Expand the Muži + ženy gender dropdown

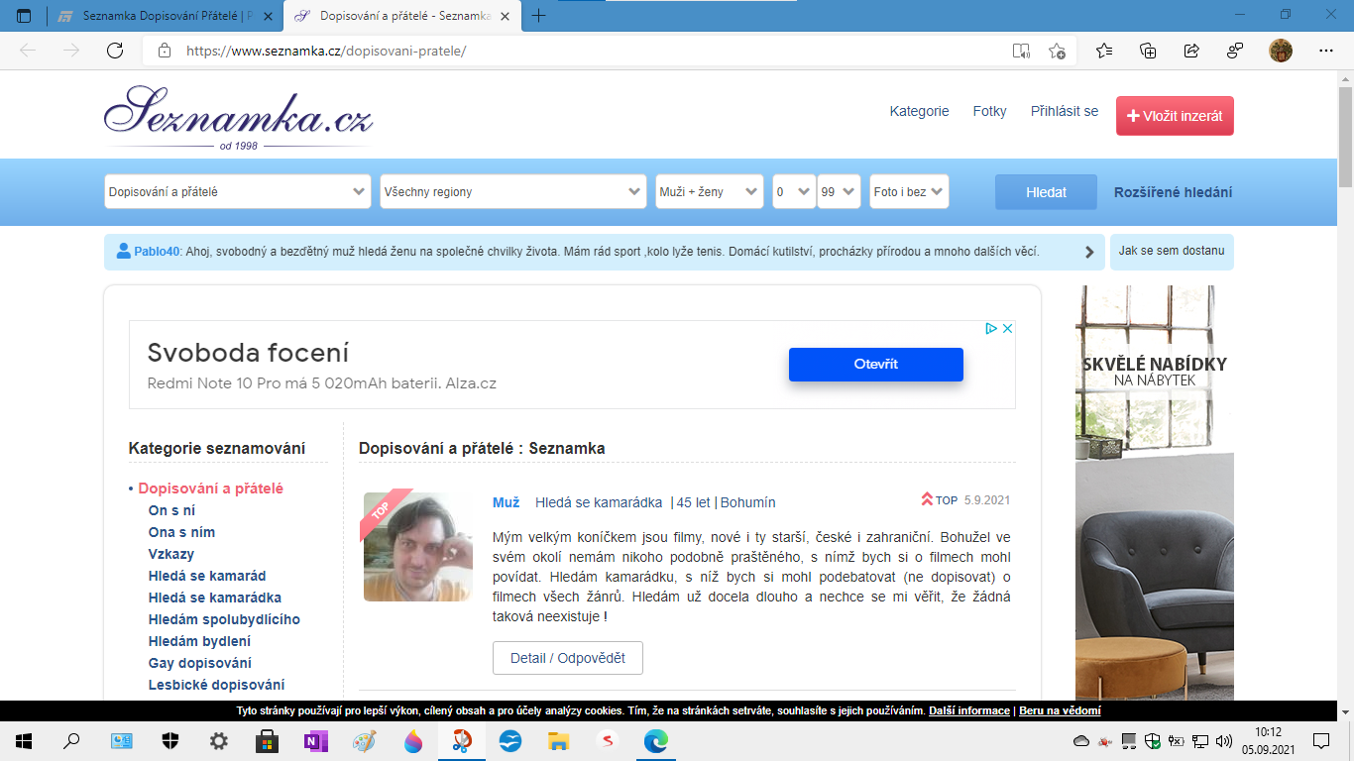point(709,192)
